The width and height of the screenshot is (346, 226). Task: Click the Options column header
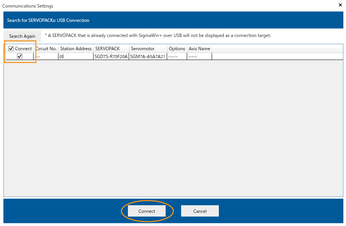click(177, 49)
